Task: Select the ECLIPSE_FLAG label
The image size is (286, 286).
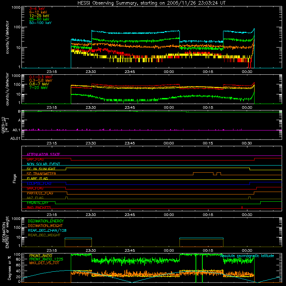Action: (x=39, y=183)
